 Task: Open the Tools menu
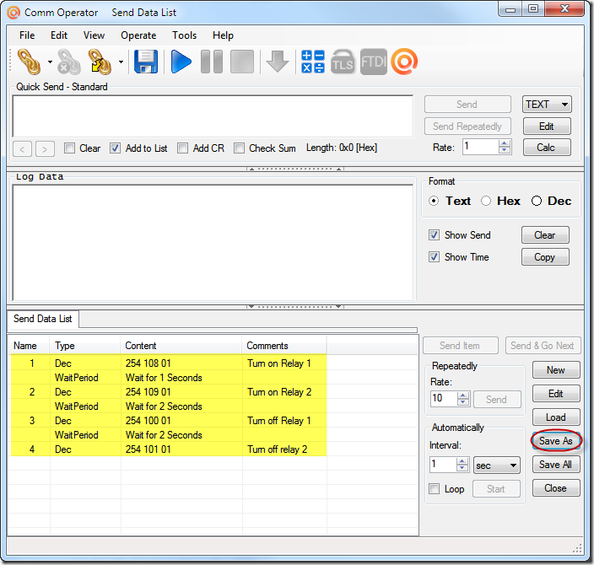click(x=184, y=35)
